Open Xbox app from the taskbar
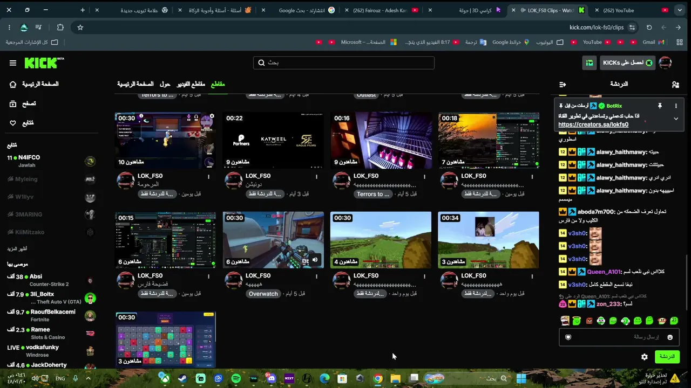Image resolution: width=691 pixels, height=388 pixels. pyautogui.click(x=165, y=378)
